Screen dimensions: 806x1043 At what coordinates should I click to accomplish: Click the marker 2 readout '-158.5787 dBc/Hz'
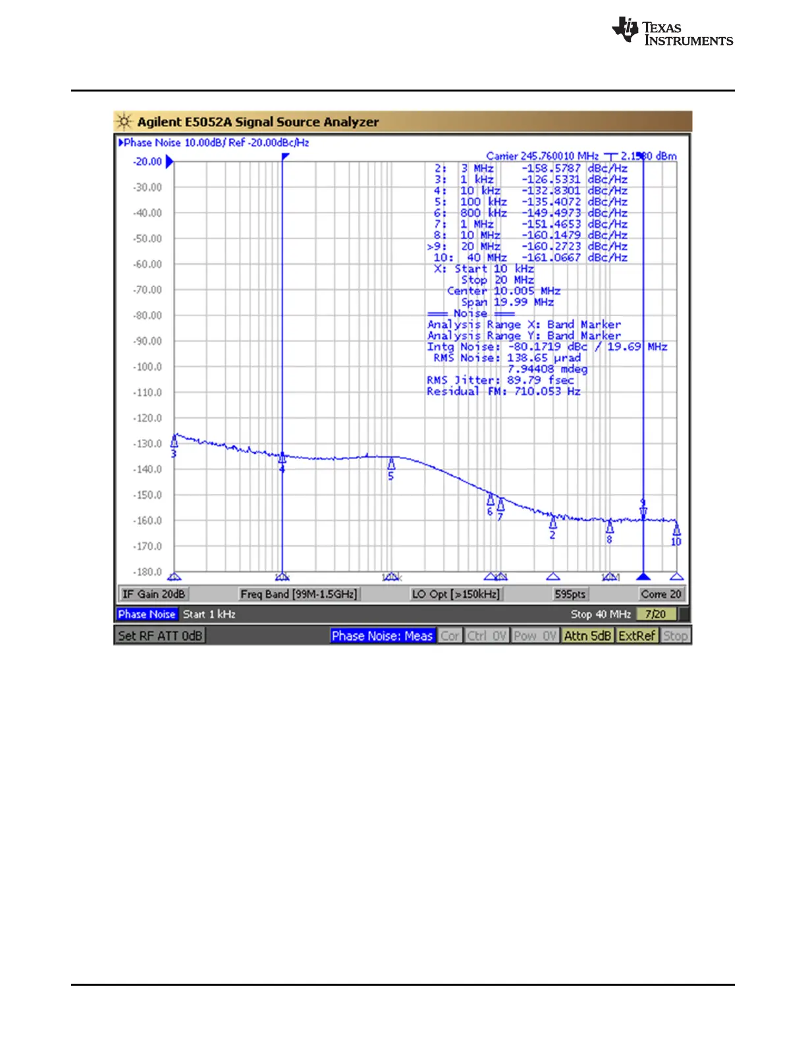tap(574, 168)
